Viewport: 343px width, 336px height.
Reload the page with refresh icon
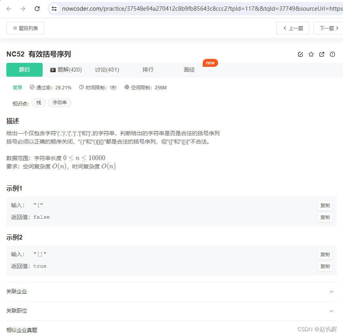pyautogui.click(x=37, y=8)
